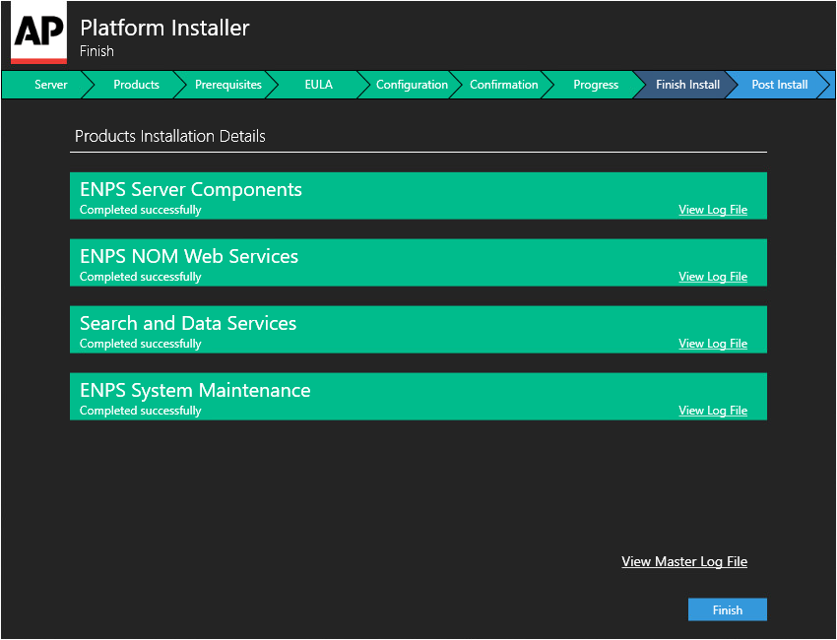The height and width of the screenshot is (640, 837).
Task: Open the Configuration step
Action: (x=412, y=85)
